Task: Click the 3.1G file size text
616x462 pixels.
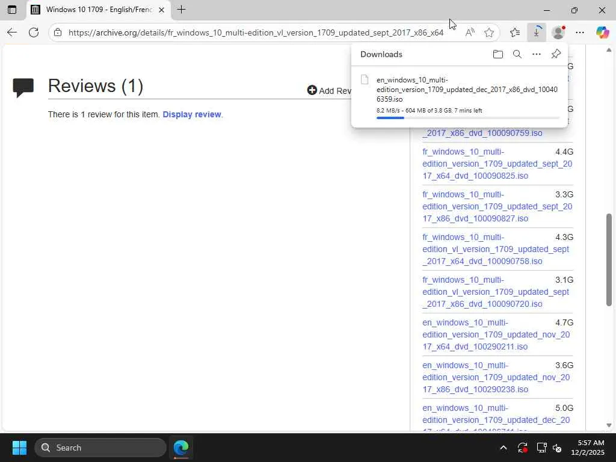Action: click(x=564, y=280)
